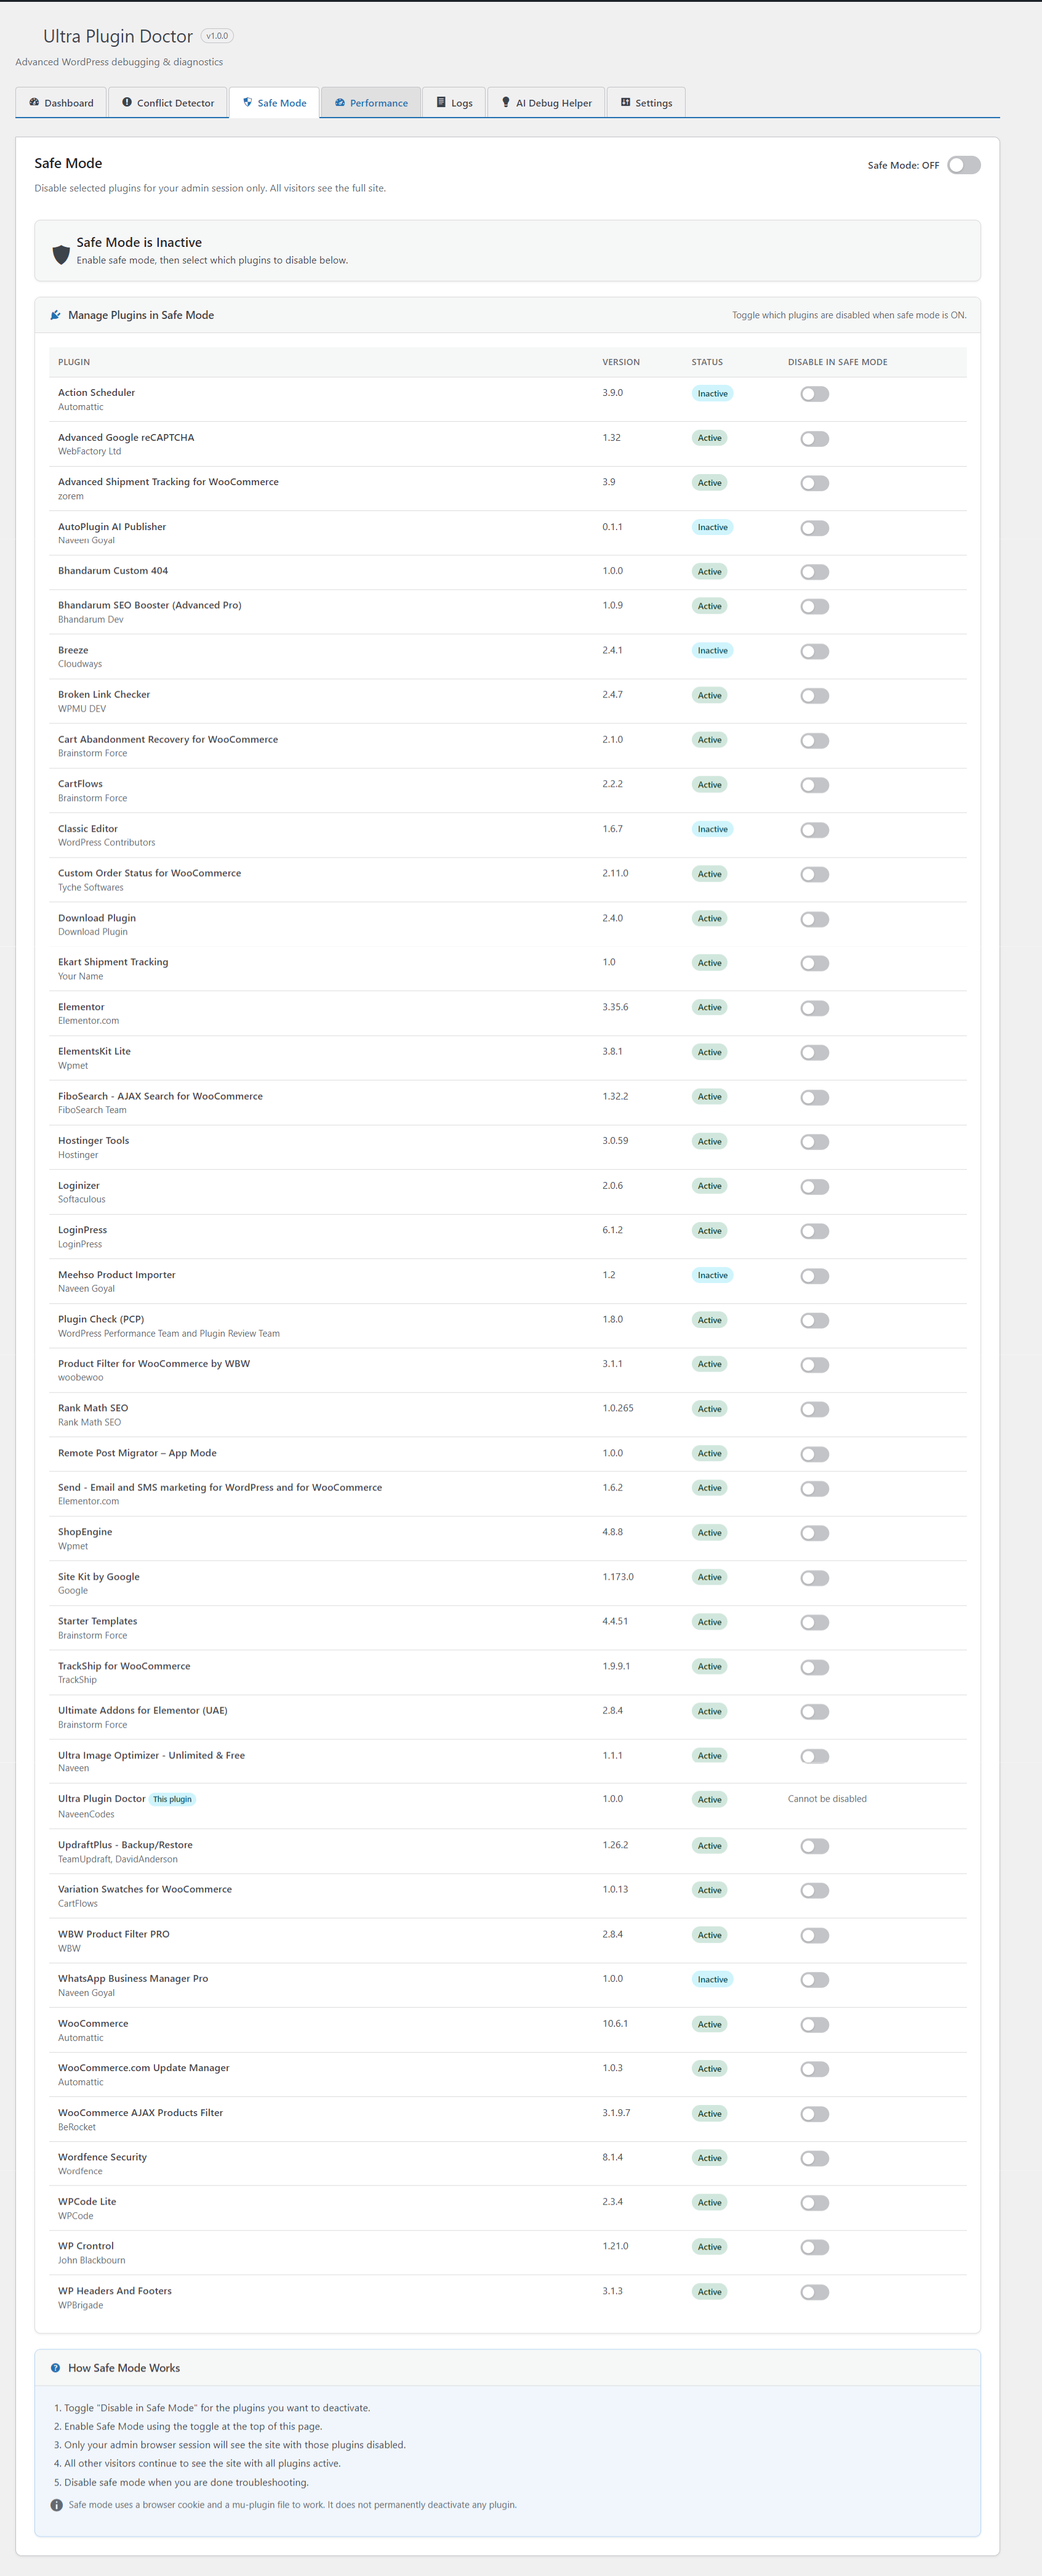Click the question mark icon by How Safe Mode Works
Viewport: 1042px width, 2576px height.
55,2368
